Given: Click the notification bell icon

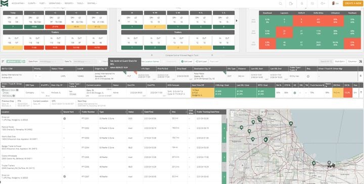Looking at the screenshot, I should point(302,4).
